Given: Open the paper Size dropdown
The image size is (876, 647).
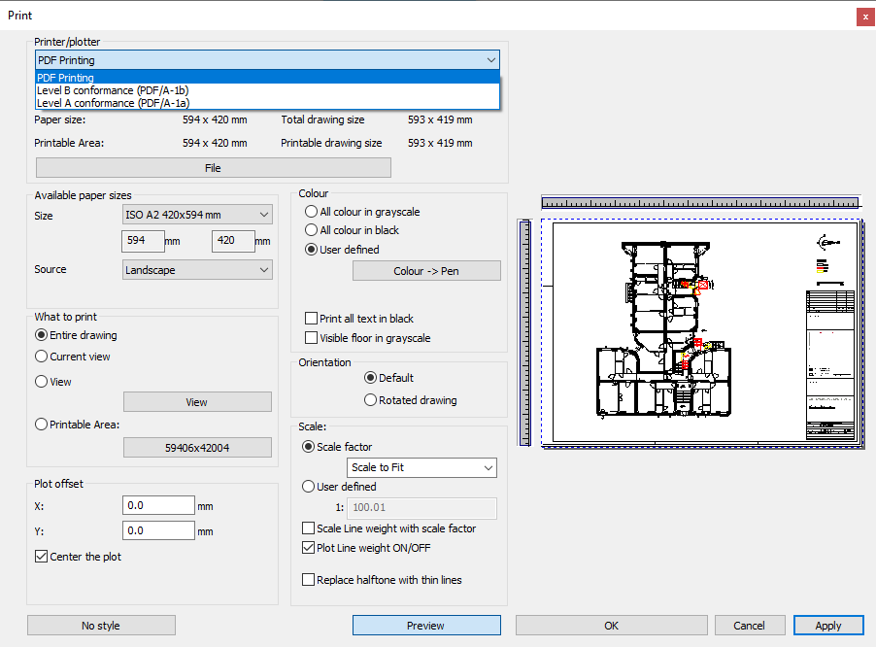Looking at the screenshot, I should (x=197, y=216).
